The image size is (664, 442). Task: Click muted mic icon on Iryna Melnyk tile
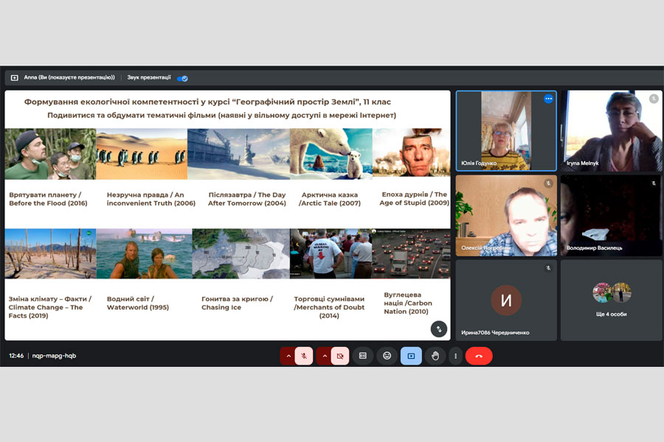pyautogui.click(x=654, y=99)
